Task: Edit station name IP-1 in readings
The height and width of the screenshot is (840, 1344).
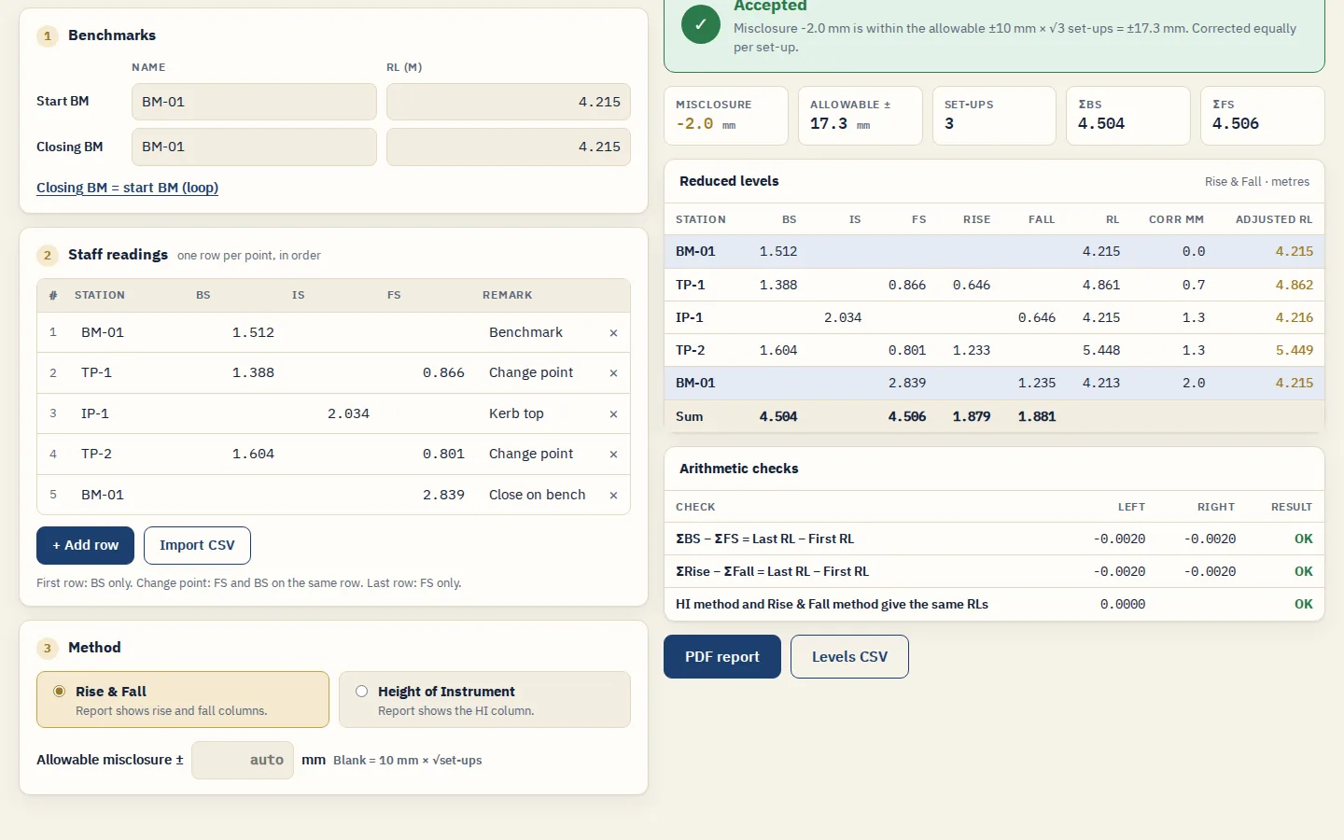Action: [x=129, y=414]
